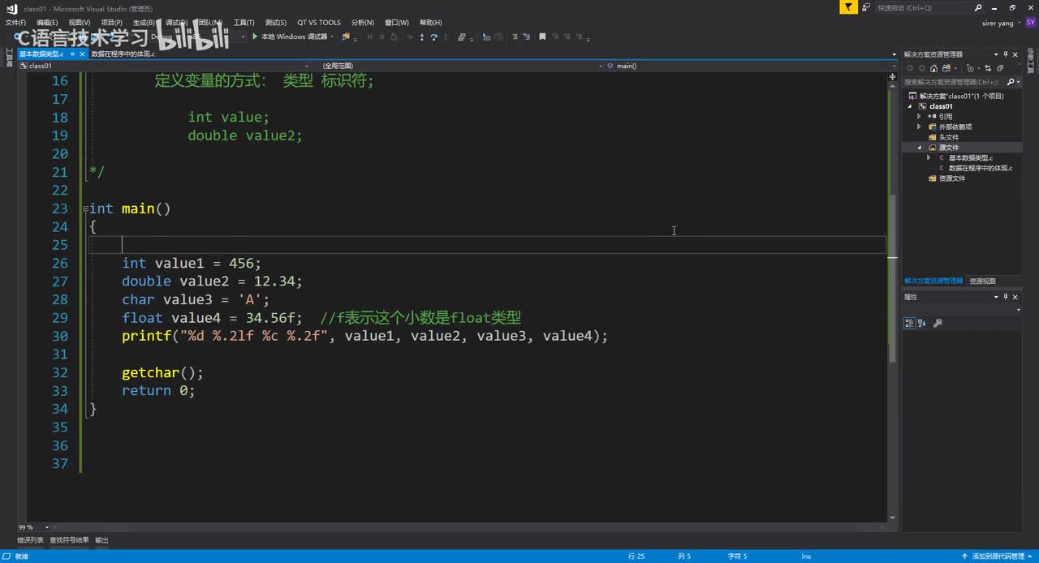The image size is (1039, 563).
Task: Expand the 基本数据类型.c file node
Action: click(x=929, y=158)
